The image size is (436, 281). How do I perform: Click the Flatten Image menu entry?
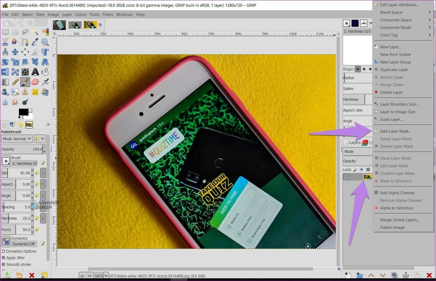coord(403,227)
